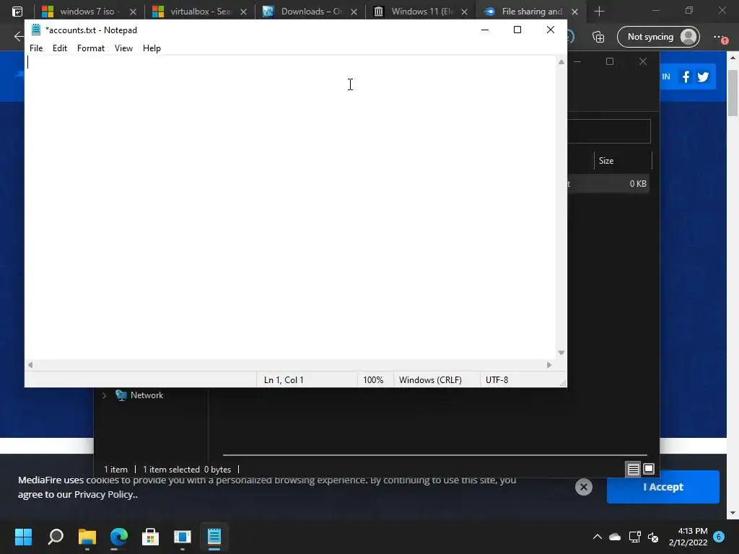The height and width of the screenshot is (554, 739).
Task: Click Notepad vertical scrollbar down arrow
Action: point(561,353)
